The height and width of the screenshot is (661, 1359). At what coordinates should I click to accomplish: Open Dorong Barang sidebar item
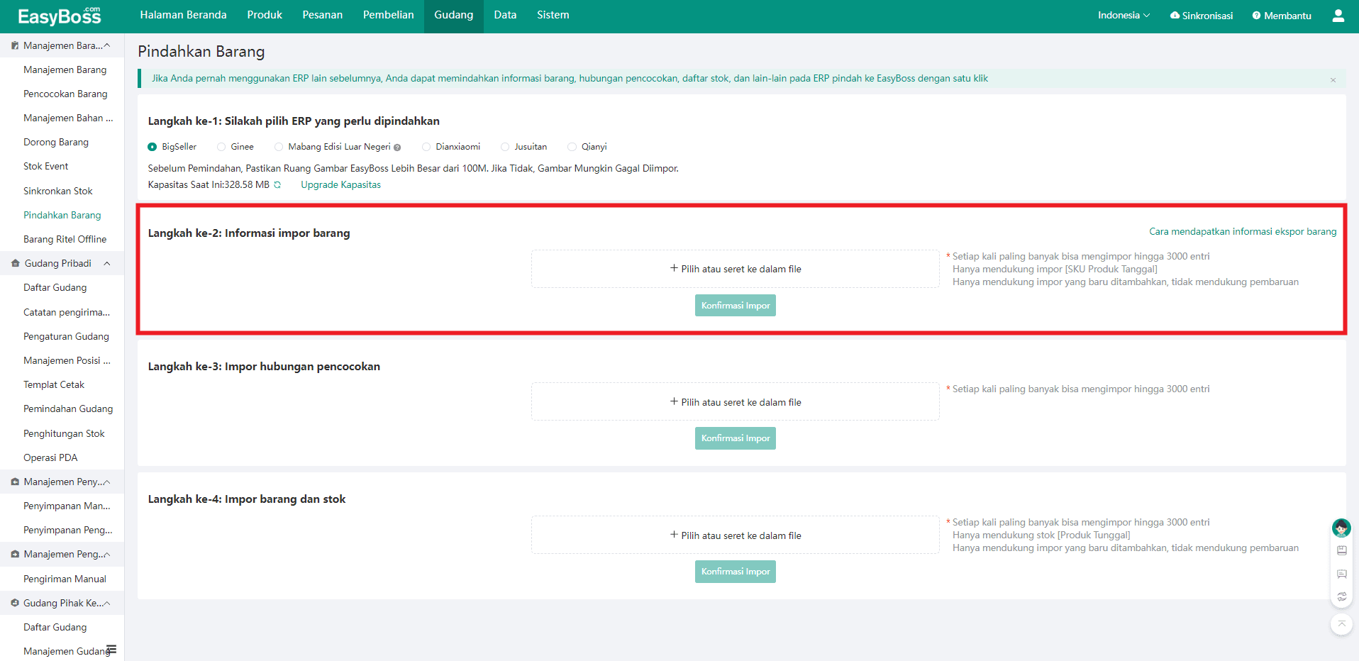pos(56,142)
